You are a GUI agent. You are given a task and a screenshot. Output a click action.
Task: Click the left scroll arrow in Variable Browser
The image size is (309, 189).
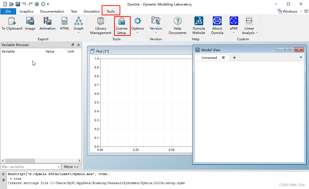[x=3, y=161]
